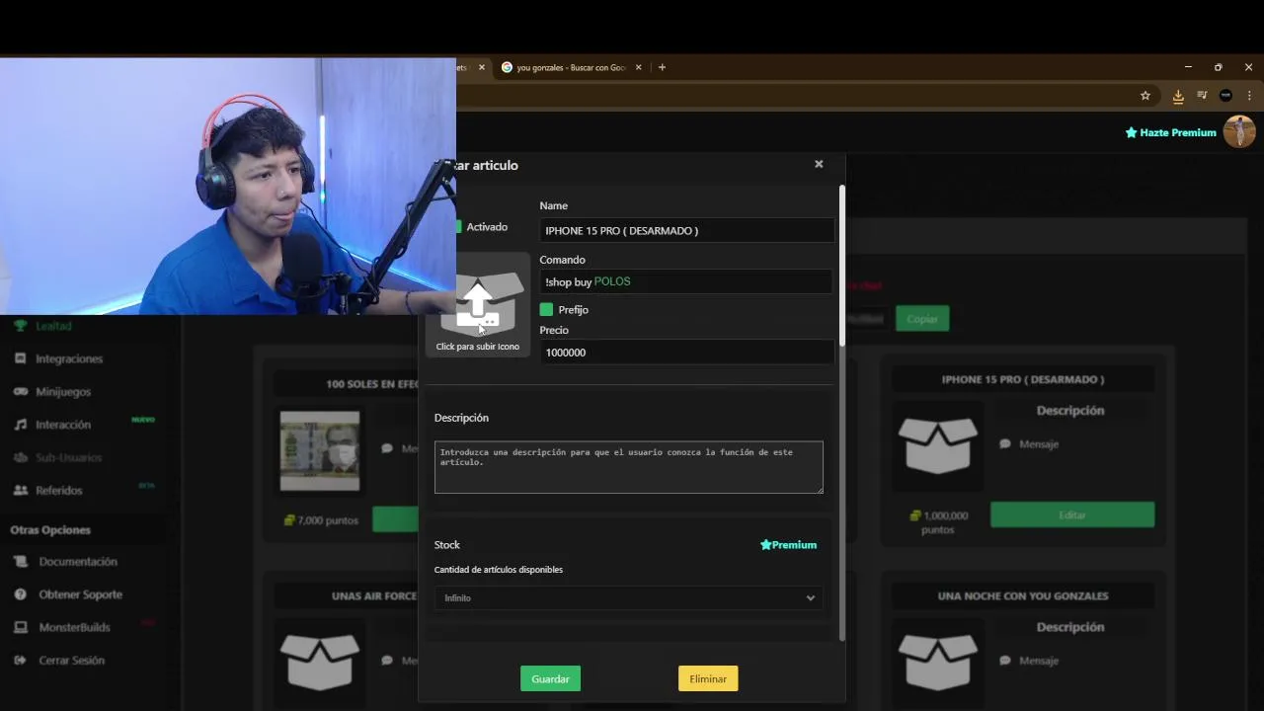This screenshot has height=711, width=1264.
Task: Toggle the Prefijo checkbox
Action: point(546,310)
